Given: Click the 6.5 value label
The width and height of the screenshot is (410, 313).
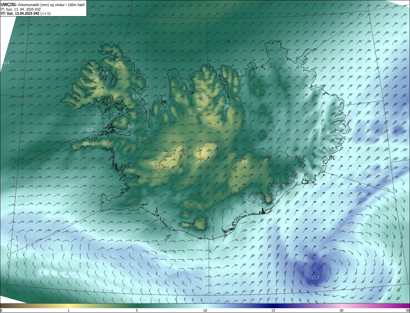Looking at the screenshot, I should click(131, 126).
